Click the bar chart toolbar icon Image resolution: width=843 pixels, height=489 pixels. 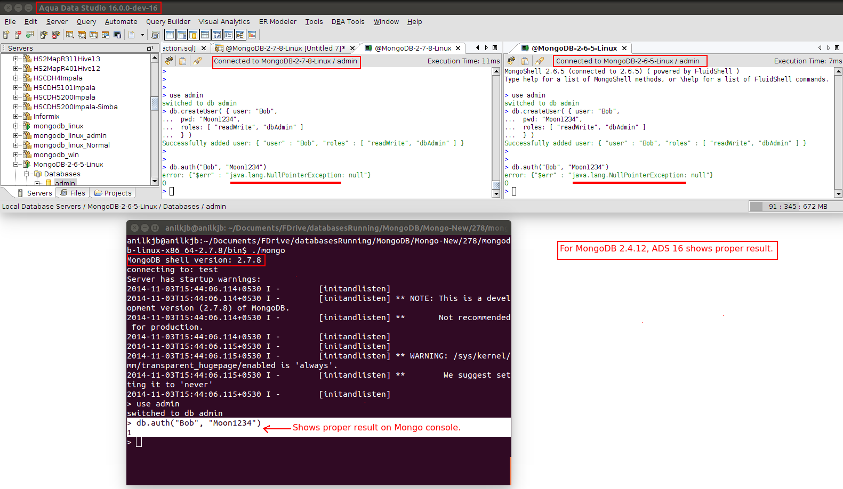click(x=252, y=35)
